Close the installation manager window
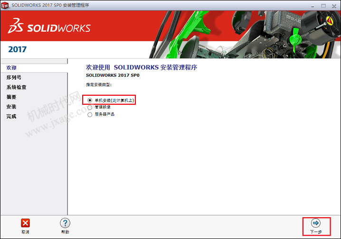 point(334,6)
